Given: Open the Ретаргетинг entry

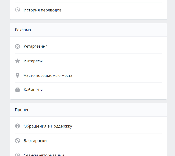Looking at the screenshot, I should click(35, 46).
